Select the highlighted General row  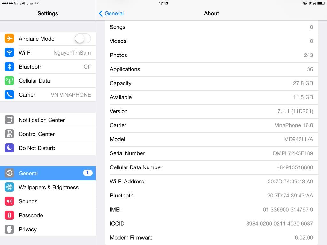tap(48, 173)
